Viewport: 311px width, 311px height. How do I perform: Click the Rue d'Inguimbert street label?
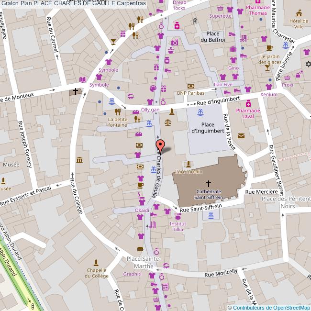coord(218,101)
